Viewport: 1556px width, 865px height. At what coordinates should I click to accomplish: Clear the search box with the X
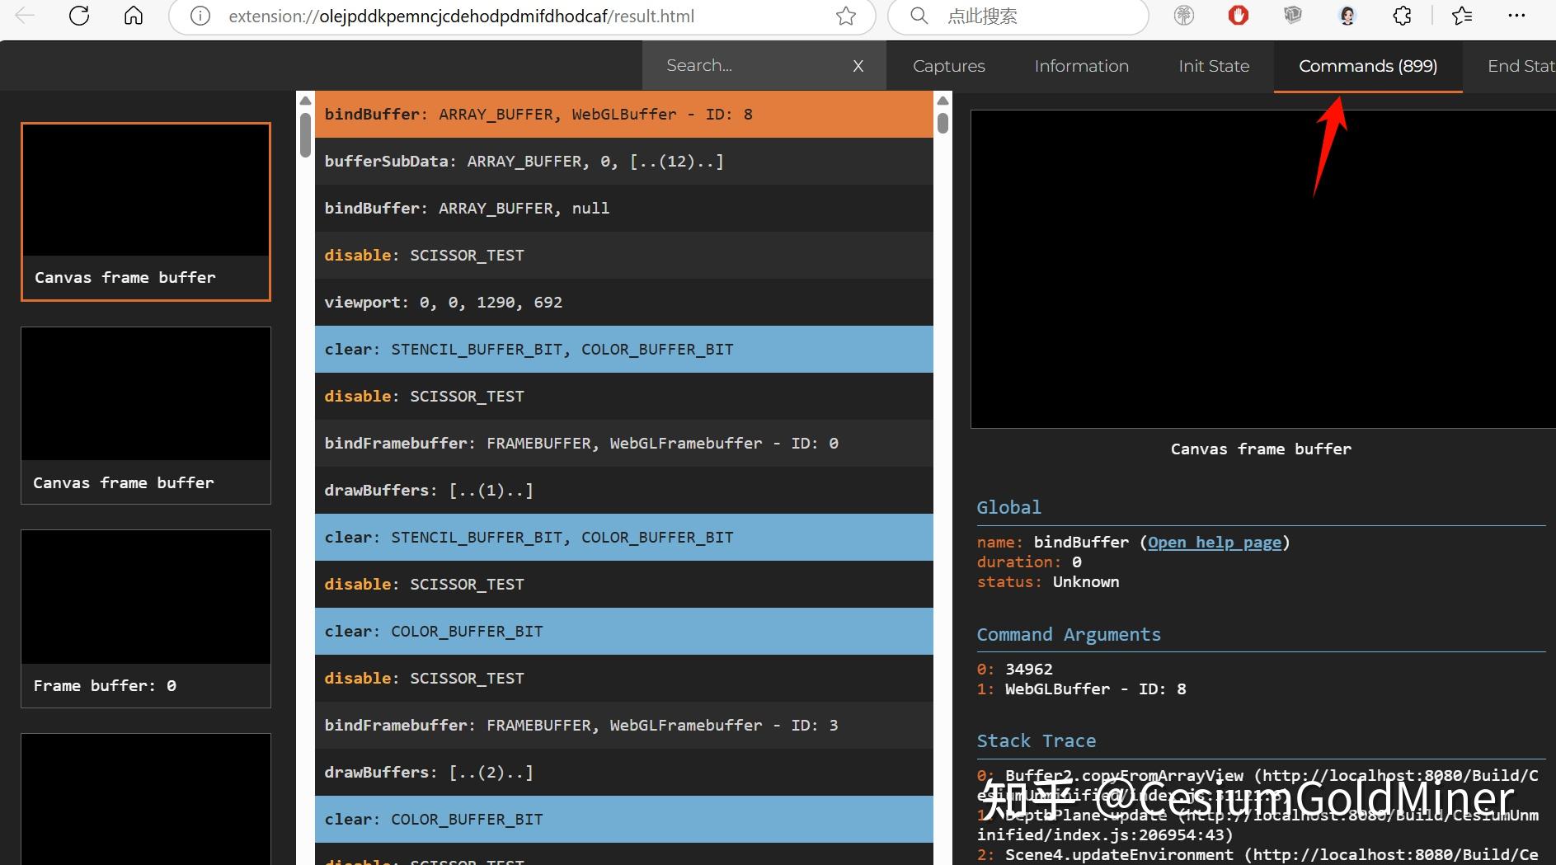coord(858,65)
